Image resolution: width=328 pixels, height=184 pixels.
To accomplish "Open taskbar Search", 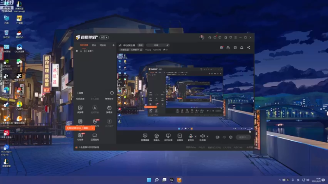I will [x=157, y=180].
